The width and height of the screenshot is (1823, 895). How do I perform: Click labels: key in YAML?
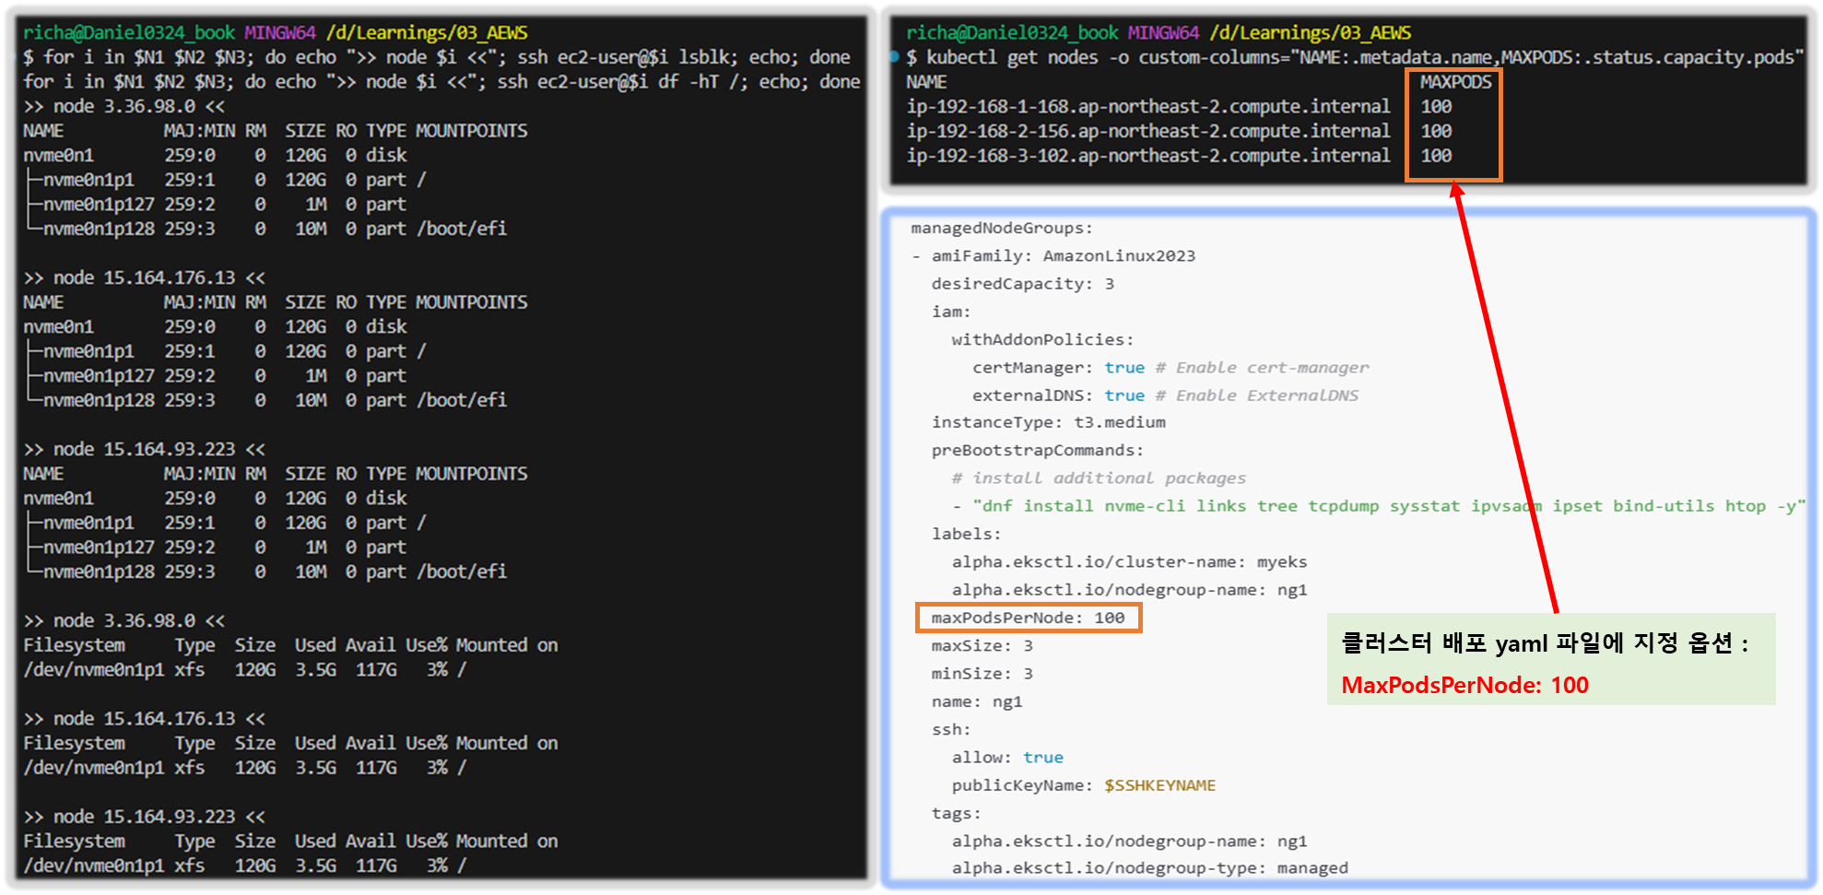966,534
